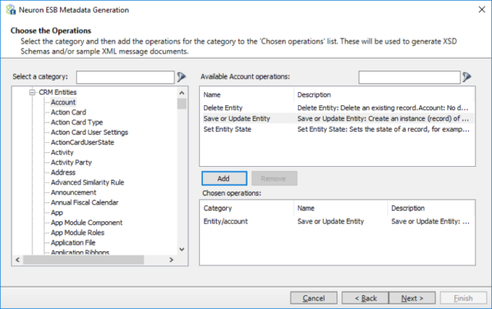Select the Save or Update Entity available operation
The width and height of the screenshot is (492, 309).
click(337, 118)
